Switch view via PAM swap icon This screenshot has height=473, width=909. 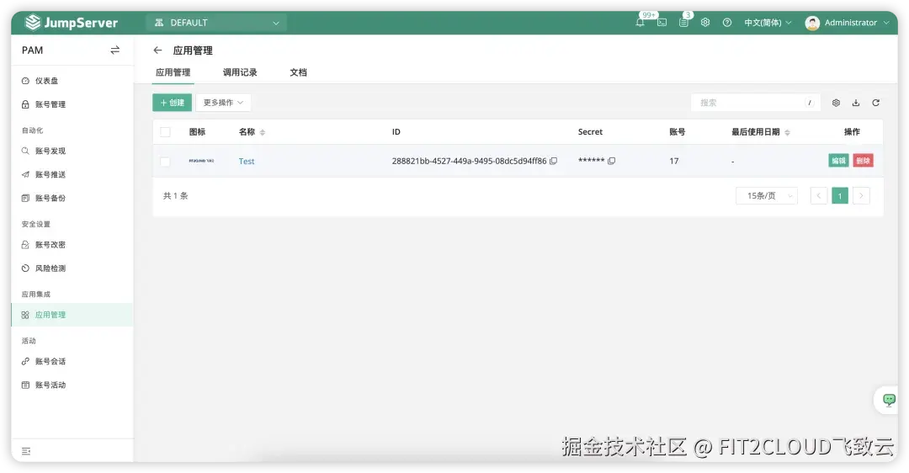pyautogui.click(x=114, y=50)
